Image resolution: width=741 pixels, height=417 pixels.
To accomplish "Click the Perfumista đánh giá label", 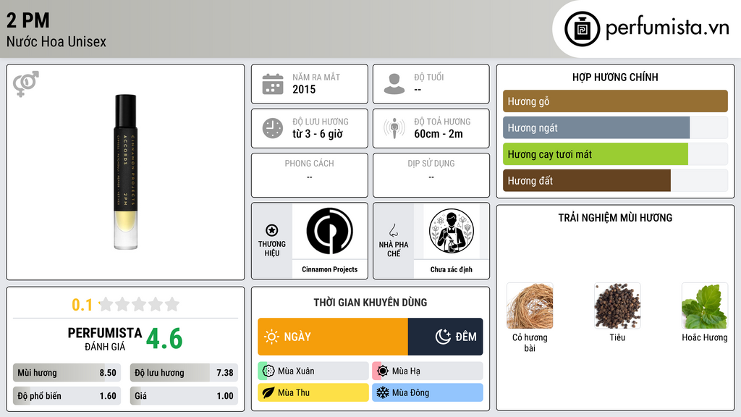I will [105, 339].
